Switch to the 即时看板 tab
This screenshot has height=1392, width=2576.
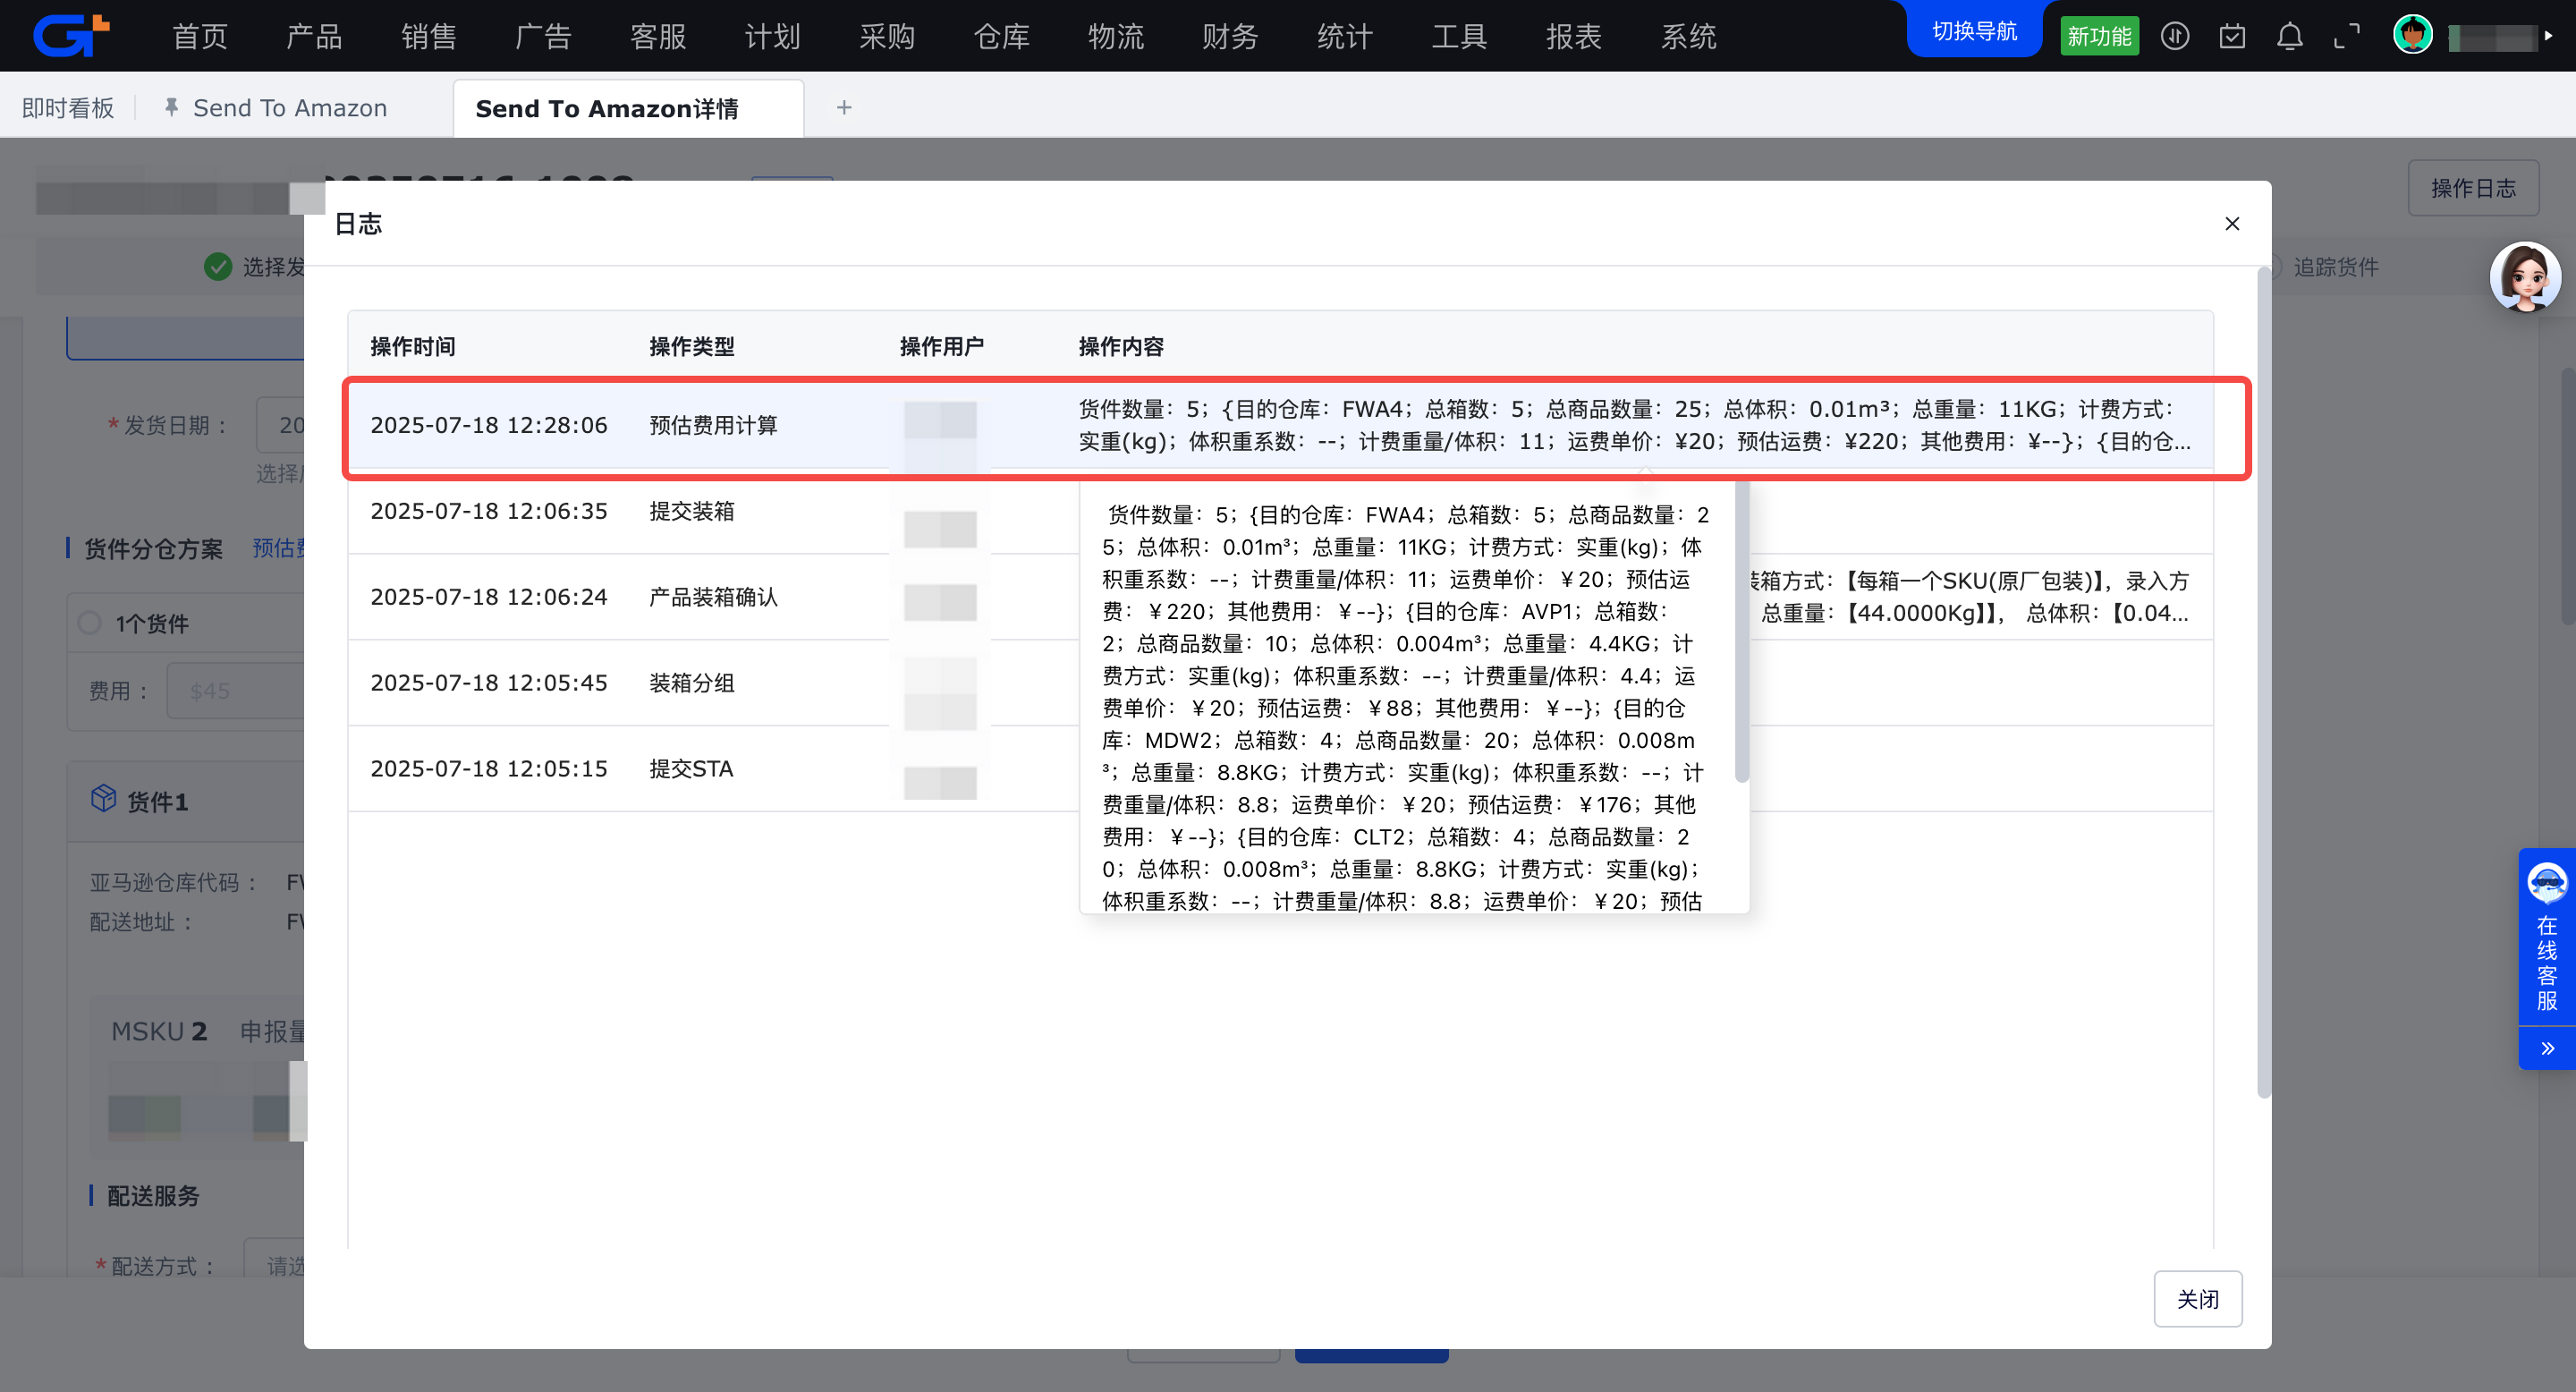68,108
